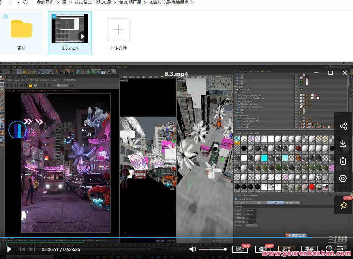Open the 超清 video quality selector
This screenshot has height=259, width=353.
tap(286, 249)
